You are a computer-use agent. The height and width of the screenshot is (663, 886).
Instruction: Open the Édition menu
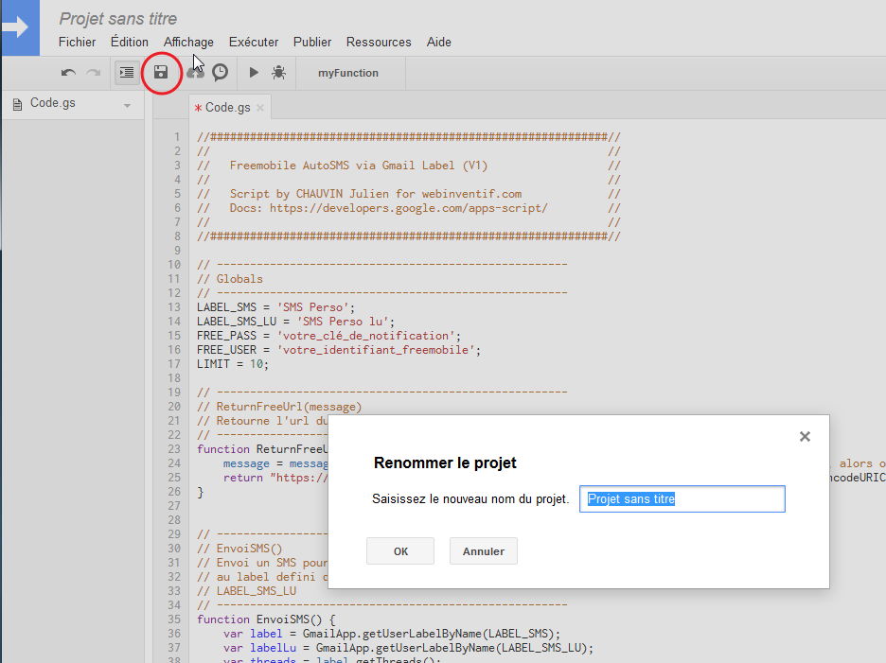[130, 43]
